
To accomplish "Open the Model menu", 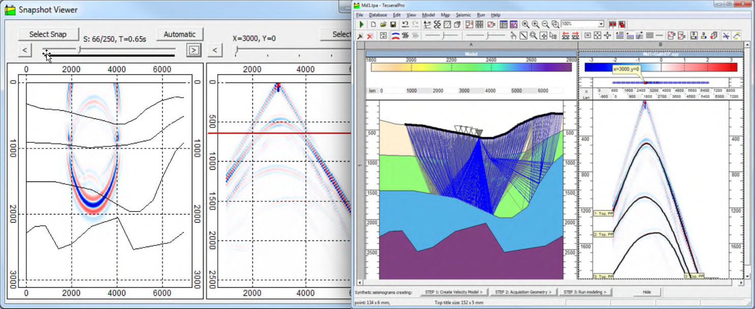I will pos(428,15).
